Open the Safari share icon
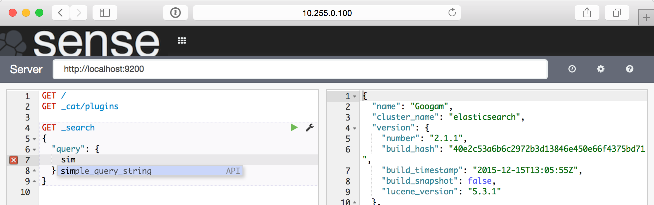This screenshot has height=205, width=654. pos(587,13)
